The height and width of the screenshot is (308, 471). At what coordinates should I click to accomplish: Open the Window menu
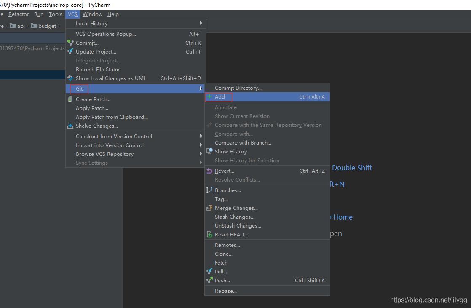tap(93, 14)
